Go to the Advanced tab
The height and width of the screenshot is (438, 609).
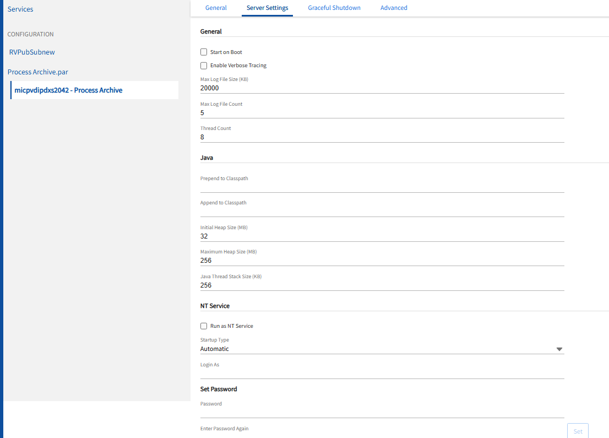[394, 8]
